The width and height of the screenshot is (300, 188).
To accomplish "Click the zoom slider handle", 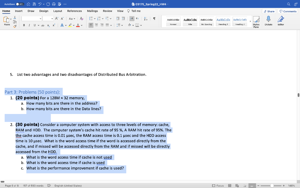I will [272, 186].
